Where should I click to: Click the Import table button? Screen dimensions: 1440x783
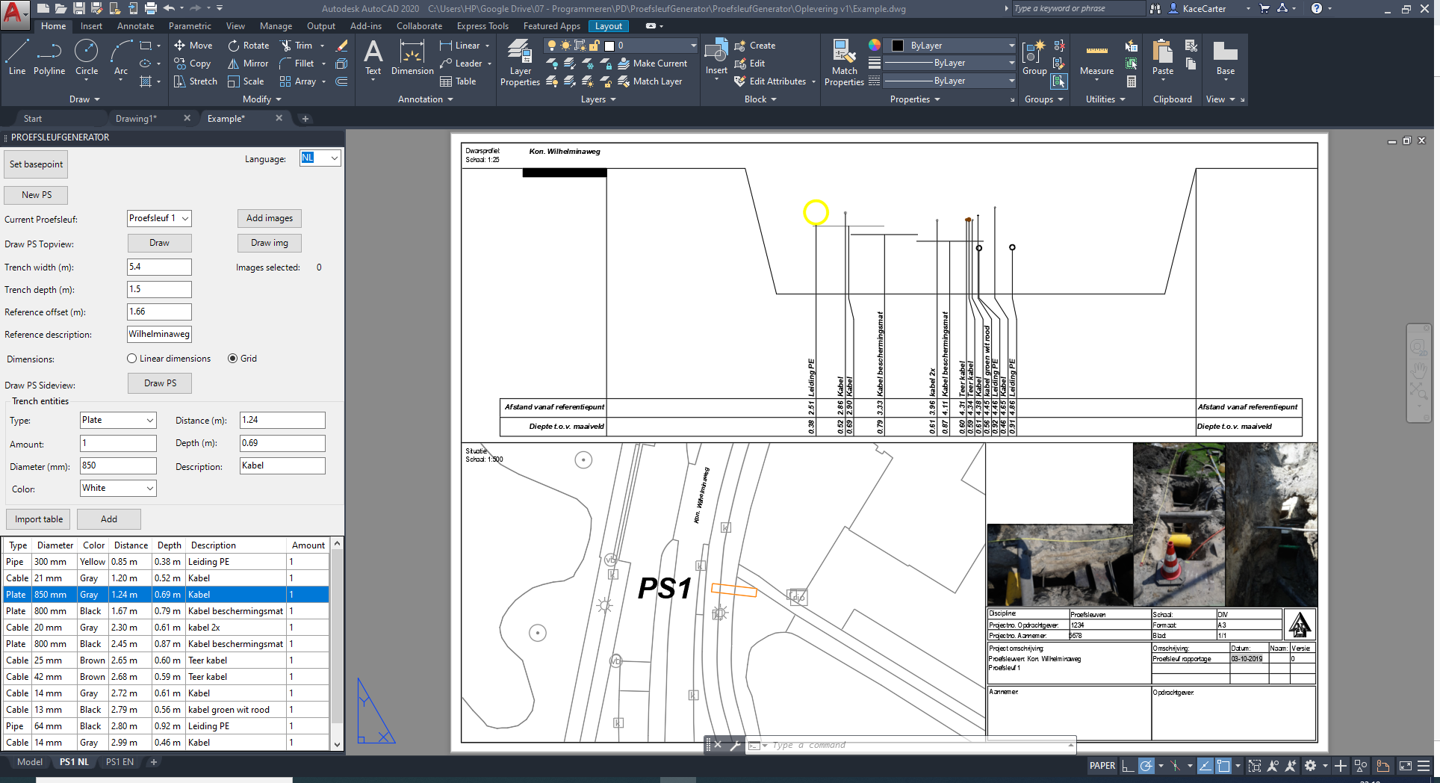(x=39, y=519)
